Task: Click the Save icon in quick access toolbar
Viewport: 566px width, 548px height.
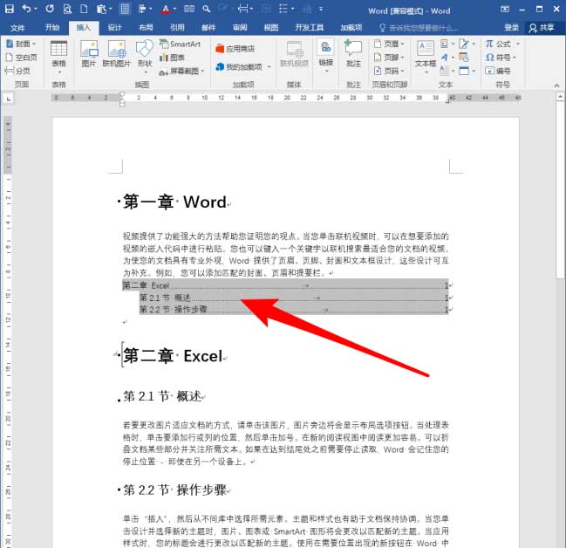Action: pyautogui.click(x=9, y=10)
